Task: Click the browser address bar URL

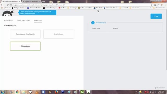Action: tap(38, 5)
